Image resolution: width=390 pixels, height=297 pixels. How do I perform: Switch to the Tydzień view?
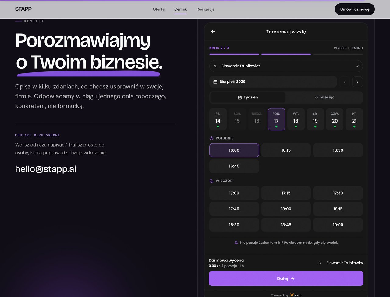[248, 97]
